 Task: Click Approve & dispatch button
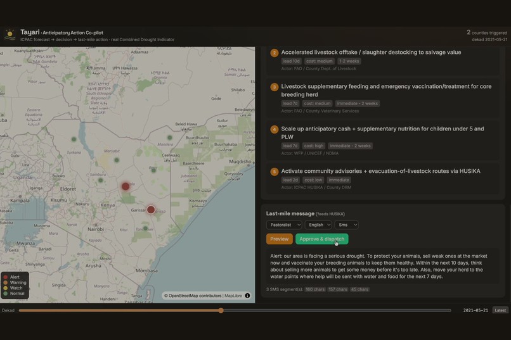(321, 239)
